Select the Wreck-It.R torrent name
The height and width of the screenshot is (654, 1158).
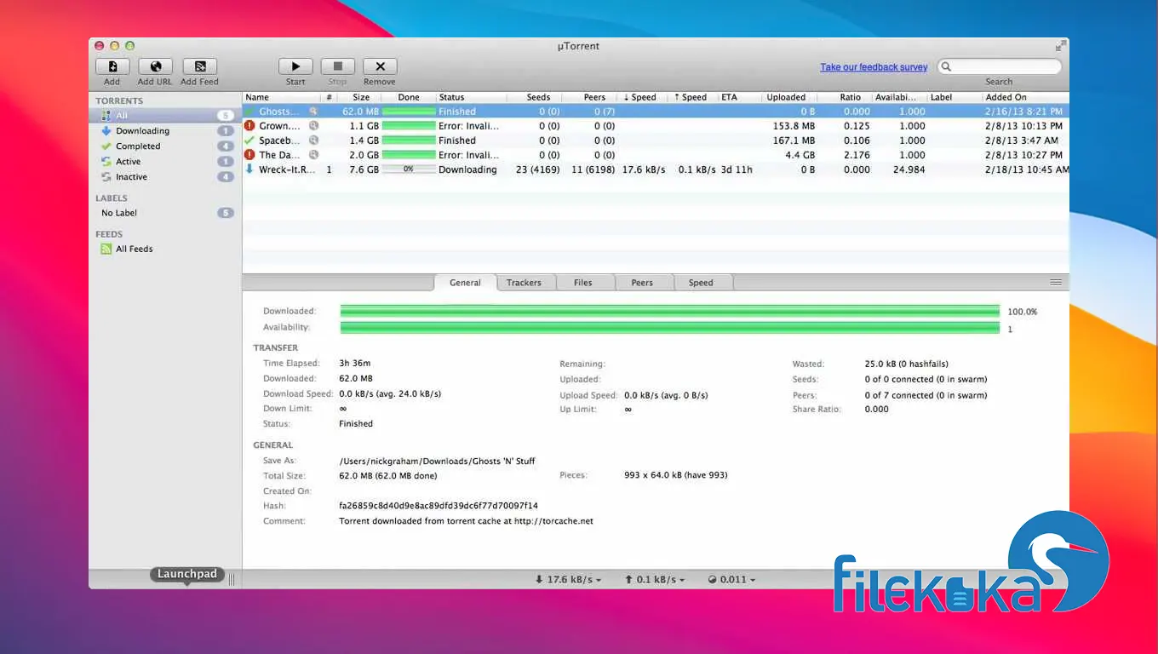coord(287,169)
